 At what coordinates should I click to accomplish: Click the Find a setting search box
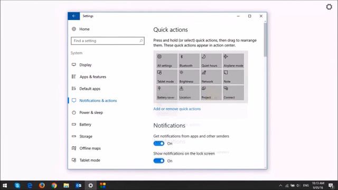tap(108, 41)
